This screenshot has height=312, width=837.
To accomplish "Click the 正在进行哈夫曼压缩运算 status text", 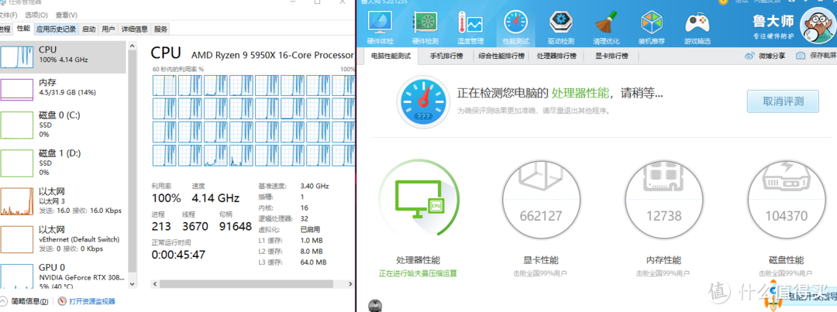I will [x=418, y=273].
